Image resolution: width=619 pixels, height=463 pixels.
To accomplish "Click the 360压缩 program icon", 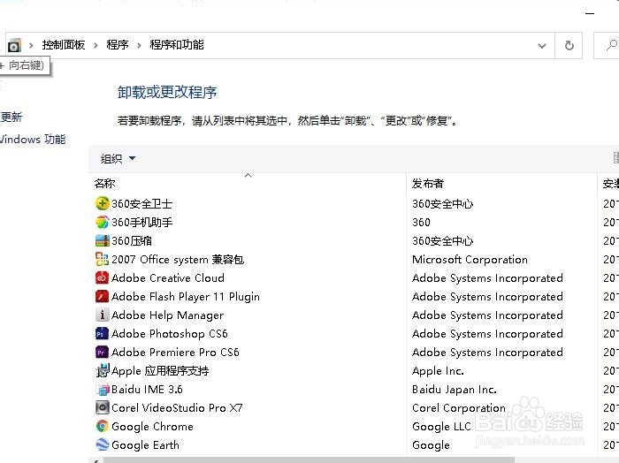I will [103, 240].
